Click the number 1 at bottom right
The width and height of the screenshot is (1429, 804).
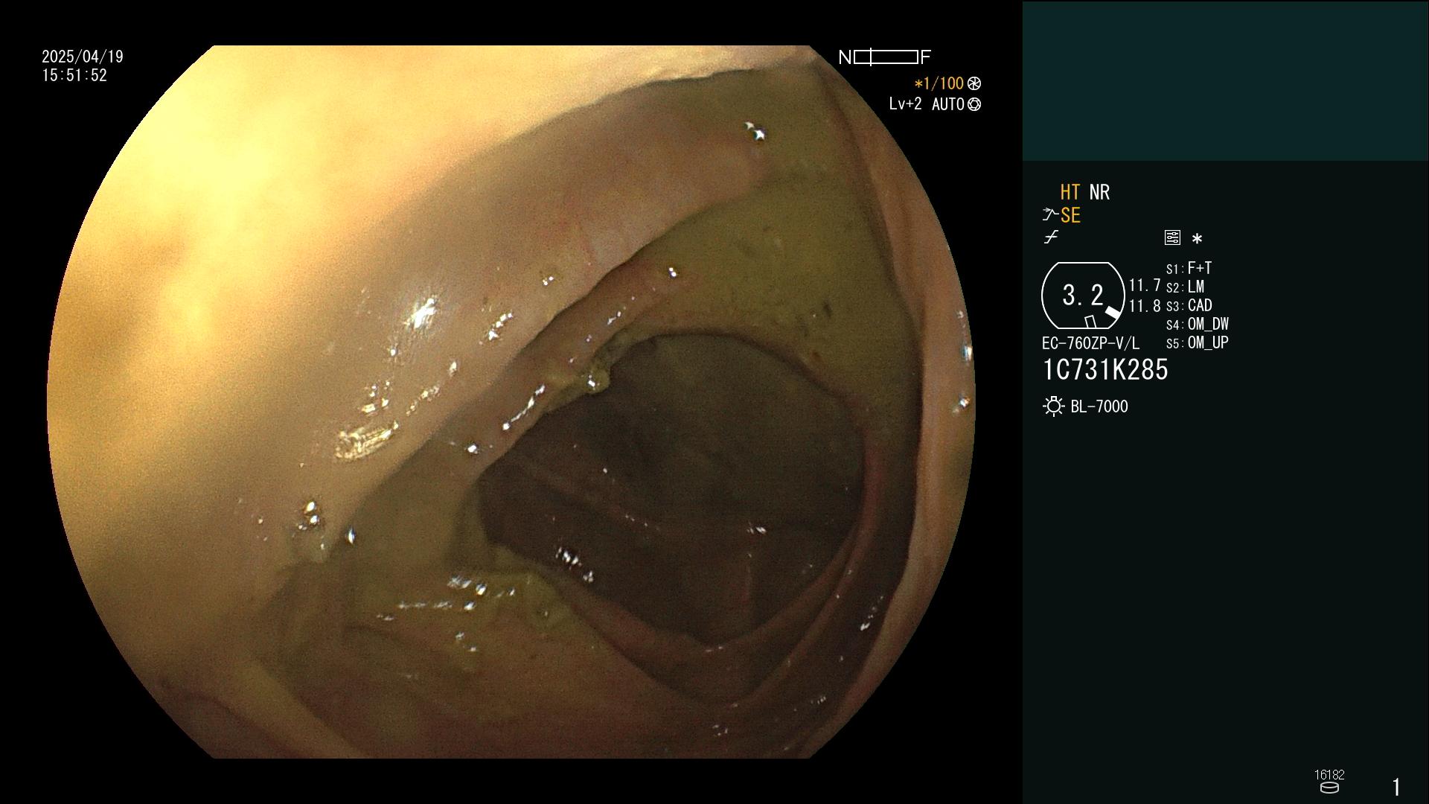(1396, 787)
